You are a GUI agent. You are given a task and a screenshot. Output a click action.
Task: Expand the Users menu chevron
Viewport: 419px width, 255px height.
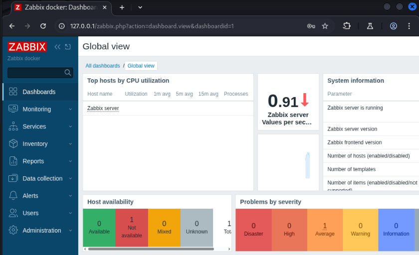pyautogui.click(x=70, y=213)
